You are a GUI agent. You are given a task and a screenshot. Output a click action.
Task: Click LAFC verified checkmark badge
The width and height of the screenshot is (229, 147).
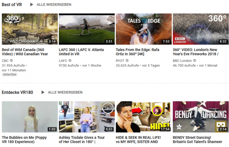[x=70, y=61]
